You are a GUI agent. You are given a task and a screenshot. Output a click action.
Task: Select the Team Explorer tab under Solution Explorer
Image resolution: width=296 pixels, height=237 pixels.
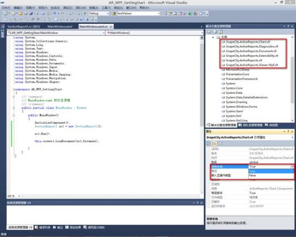pyautogui.click(x=251, y=125)
